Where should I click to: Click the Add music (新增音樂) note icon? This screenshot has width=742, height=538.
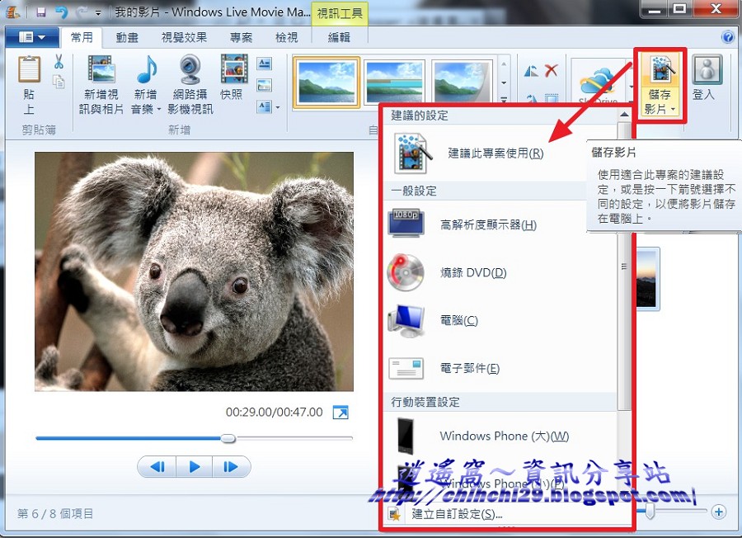pos(147,69)
